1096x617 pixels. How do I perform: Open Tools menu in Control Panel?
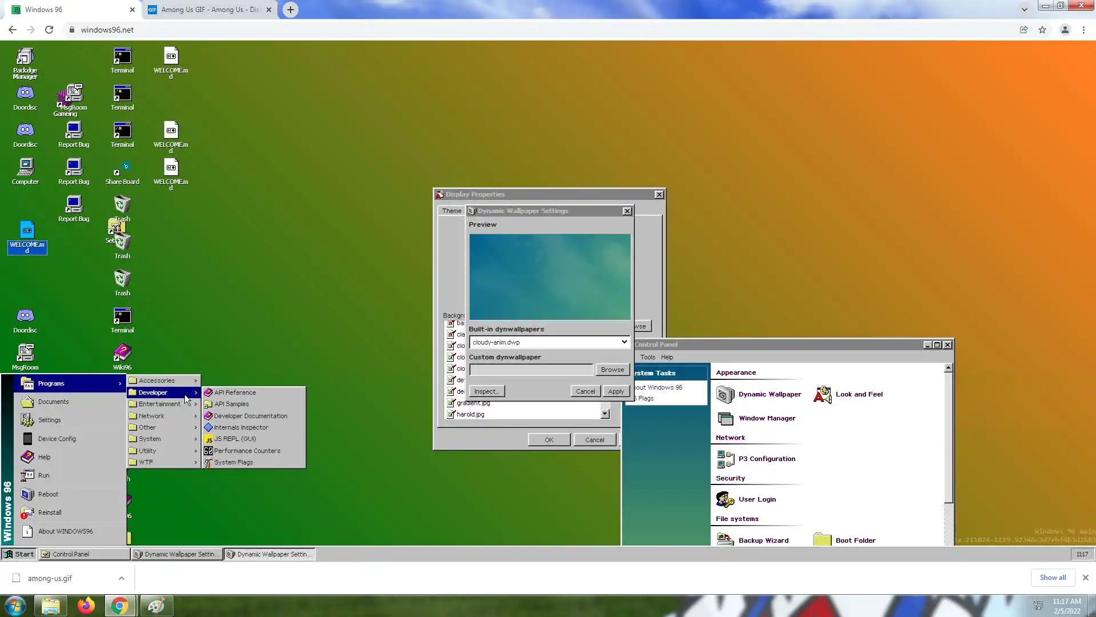click(x=647, y=357)
